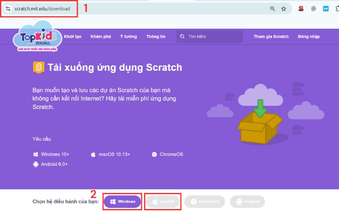
Task: Click the Yêu cầu label
Action: (x=42, y=139)
